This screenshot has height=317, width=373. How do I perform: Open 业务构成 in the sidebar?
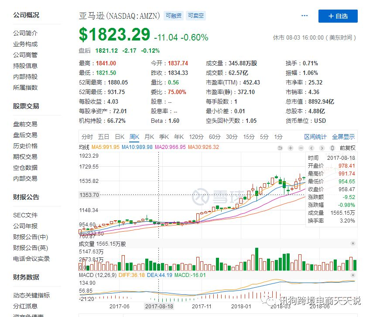point(25,44)
